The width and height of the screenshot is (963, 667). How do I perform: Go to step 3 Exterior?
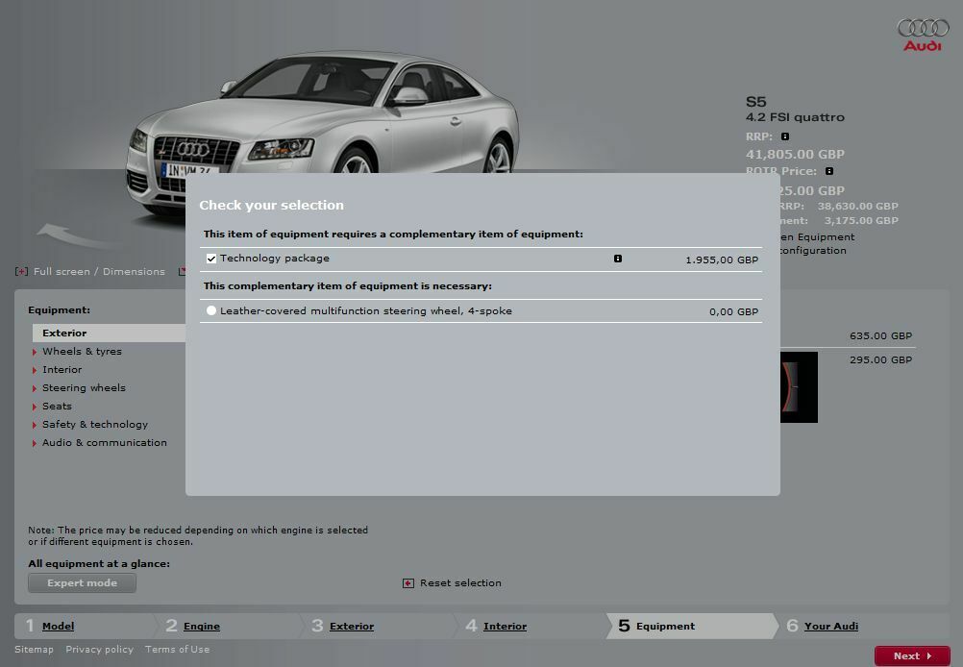tap(352, 626)
